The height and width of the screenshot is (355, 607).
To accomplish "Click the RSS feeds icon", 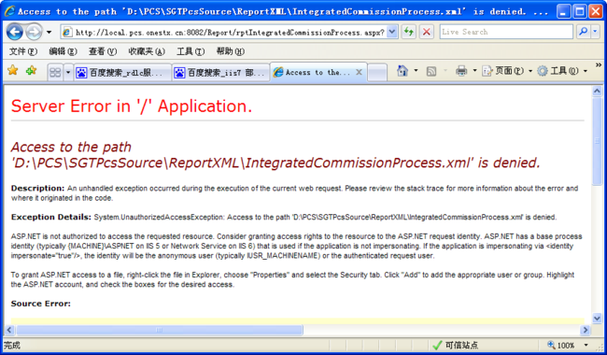I will click(x=431, y=71).
